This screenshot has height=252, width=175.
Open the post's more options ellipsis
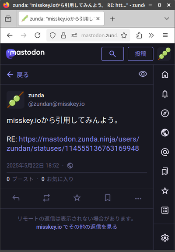pos(138,199)
